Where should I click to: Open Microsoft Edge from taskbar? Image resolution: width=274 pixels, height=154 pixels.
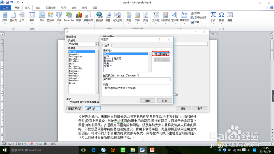pyautogui.click(x=93, y=150)
